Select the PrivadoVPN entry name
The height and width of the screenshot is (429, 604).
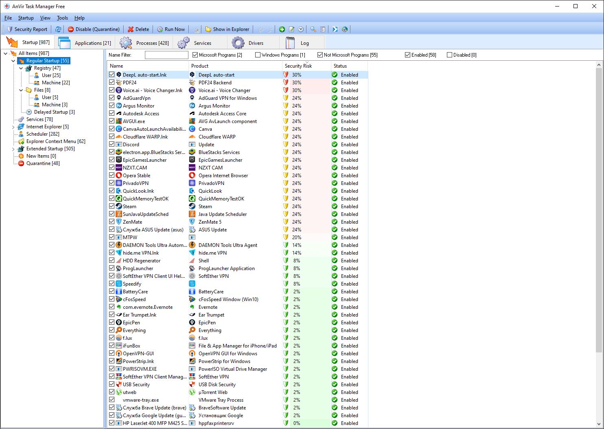pyautogui.click(x=136, y=183)
